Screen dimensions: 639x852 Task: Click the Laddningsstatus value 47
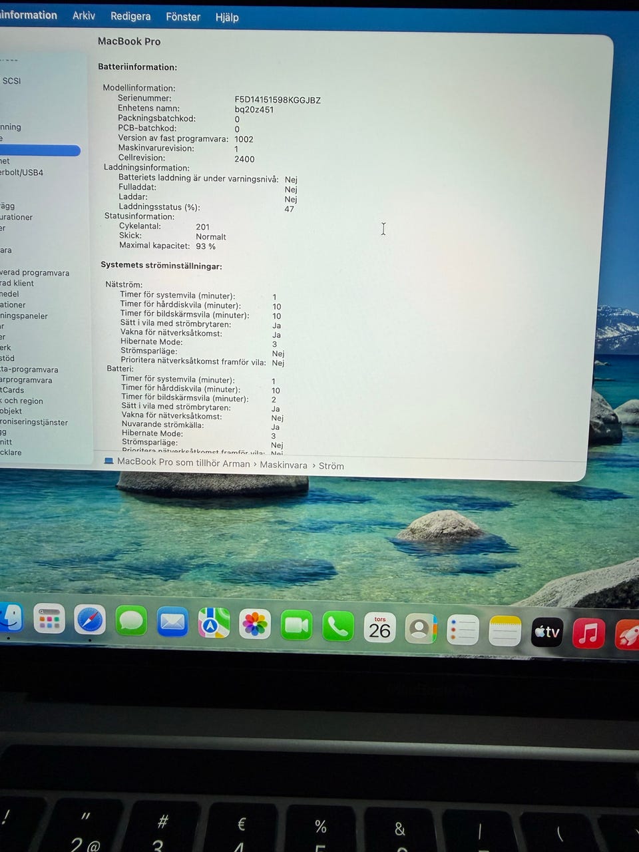290,209
